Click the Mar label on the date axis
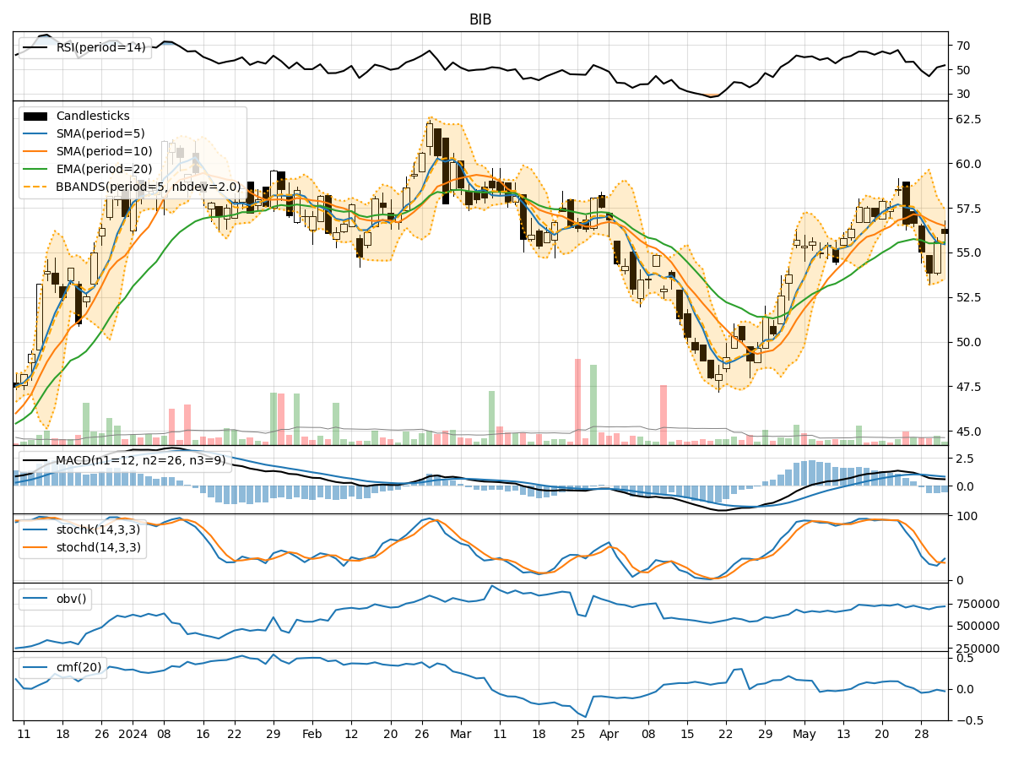This screenshot has width=1013, height=760. point(460,735)
